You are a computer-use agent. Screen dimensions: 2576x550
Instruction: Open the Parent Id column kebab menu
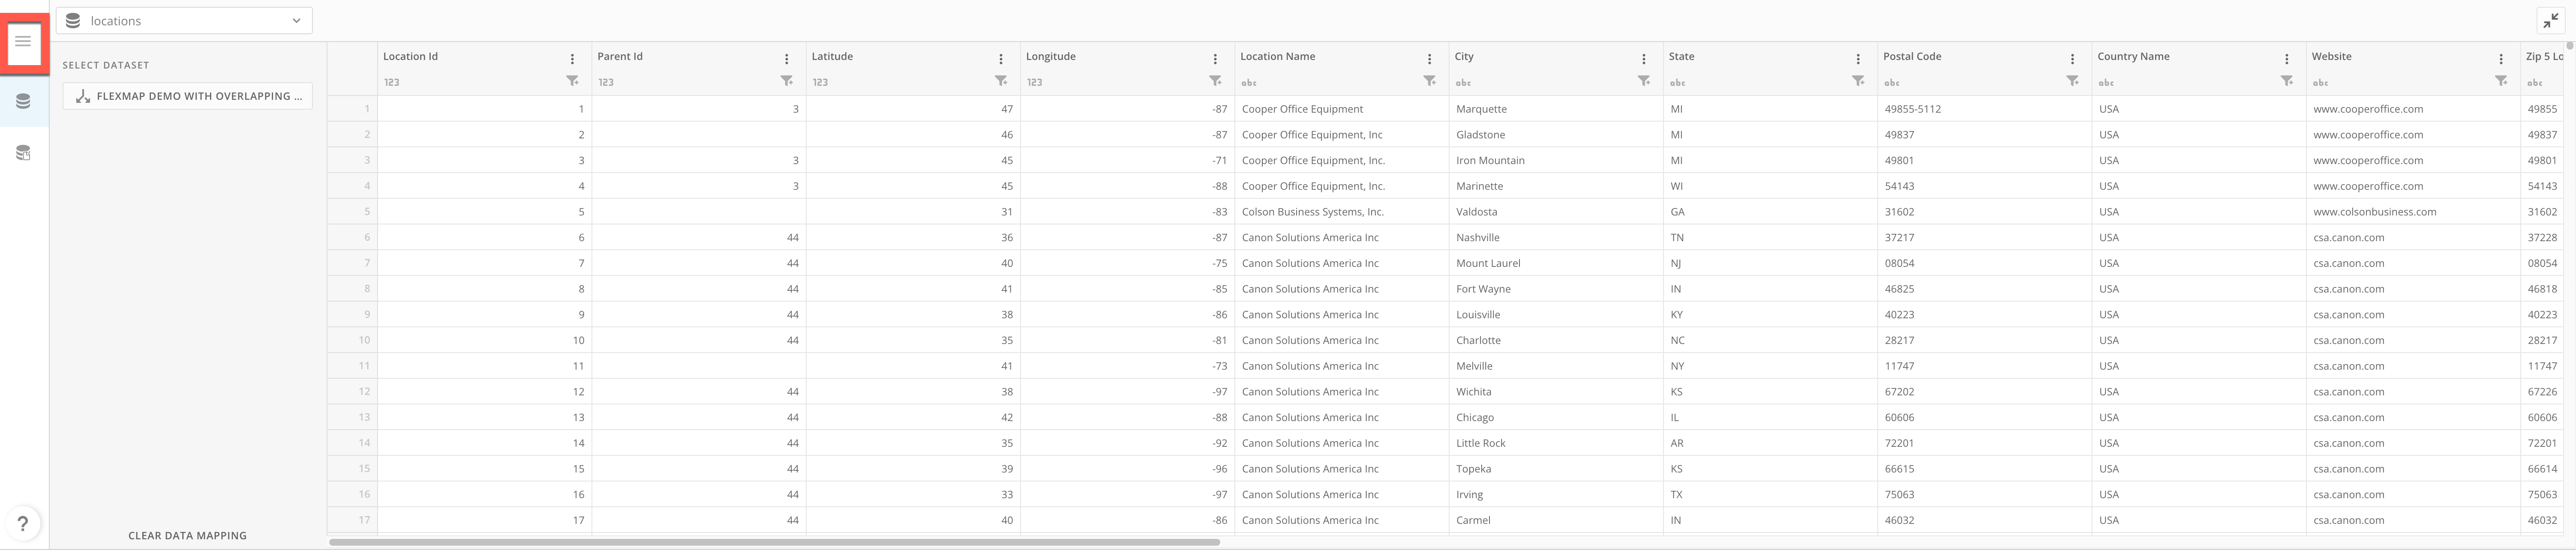tap(786, 59)
